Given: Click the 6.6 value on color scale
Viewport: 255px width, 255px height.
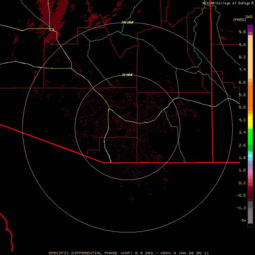Looking at the screenshot, I should click(x=242, y=82).
